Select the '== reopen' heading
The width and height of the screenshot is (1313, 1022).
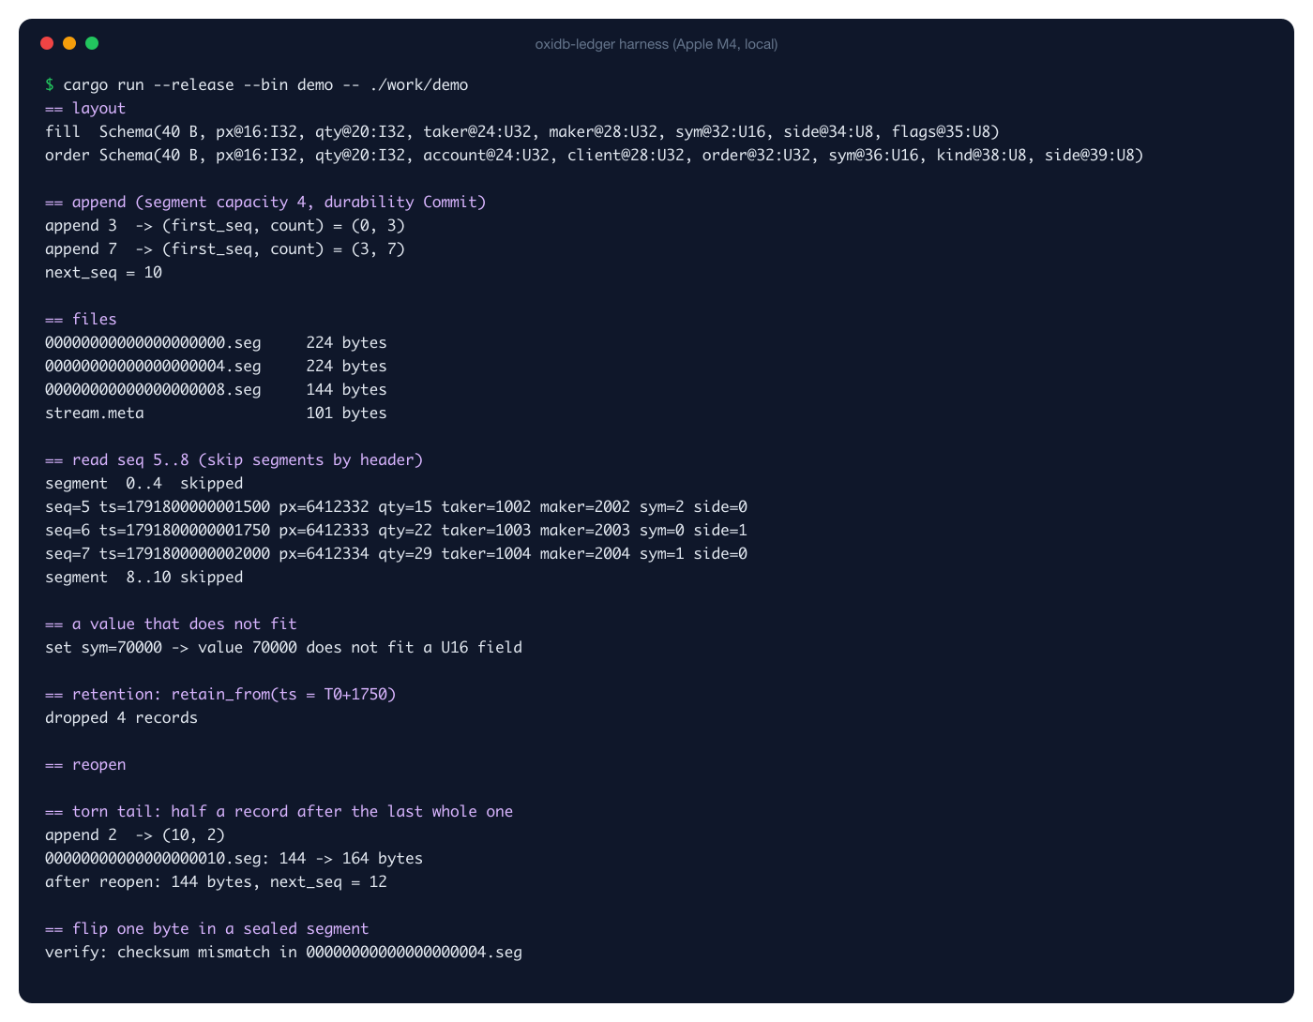coord(85,765)
